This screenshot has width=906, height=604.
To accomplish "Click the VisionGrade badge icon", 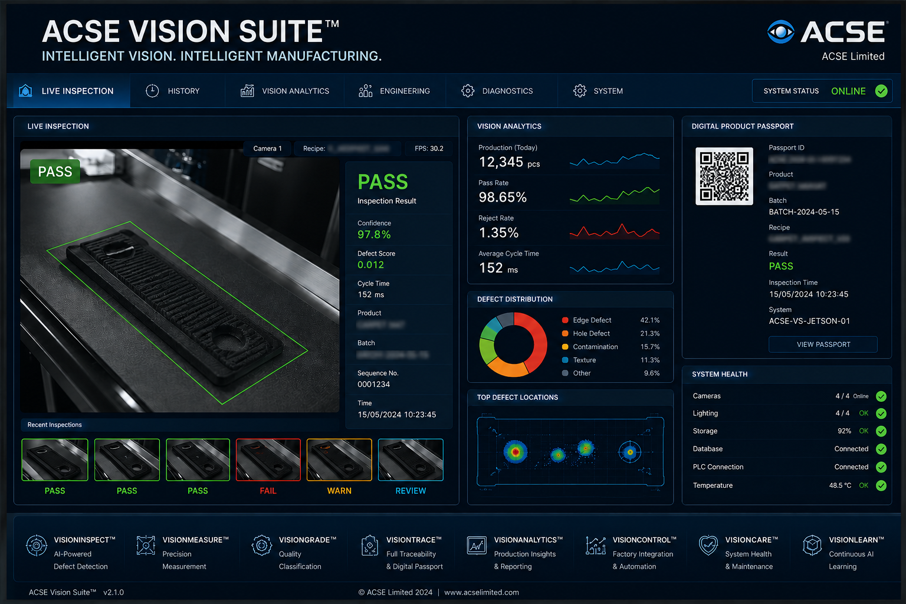I will [261, 546].
